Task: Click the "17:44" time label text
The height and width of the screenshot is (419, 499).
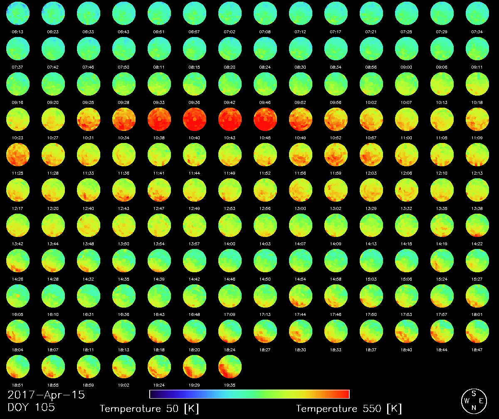Action: pos(301,314)
